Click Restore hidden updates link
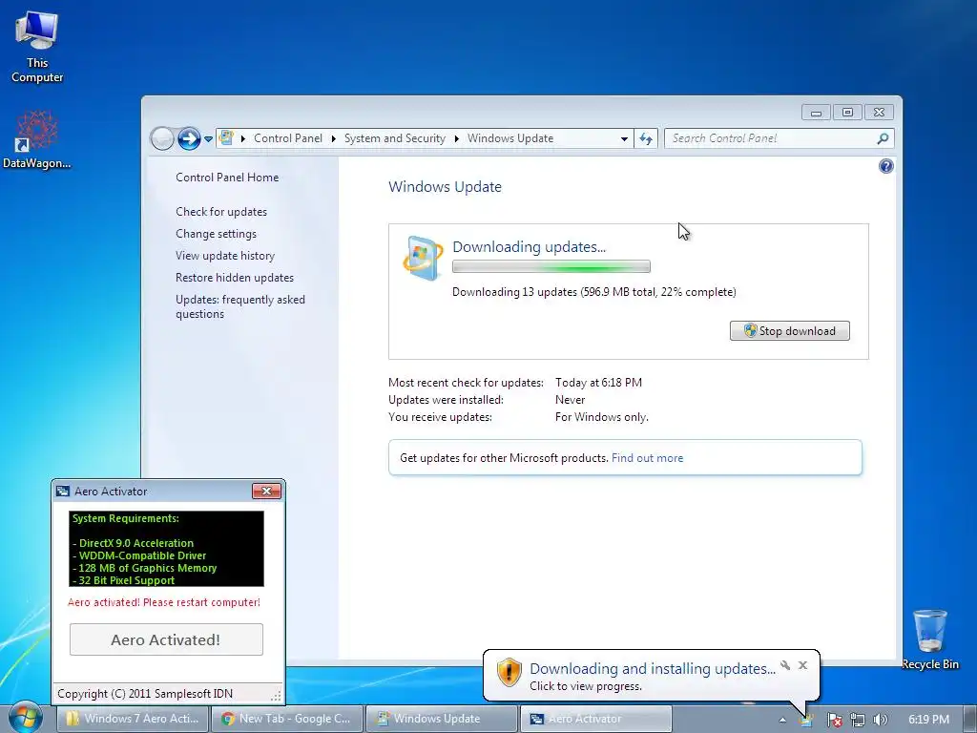Viewport: 977px width, 733px height. click(x=235, y=278)
